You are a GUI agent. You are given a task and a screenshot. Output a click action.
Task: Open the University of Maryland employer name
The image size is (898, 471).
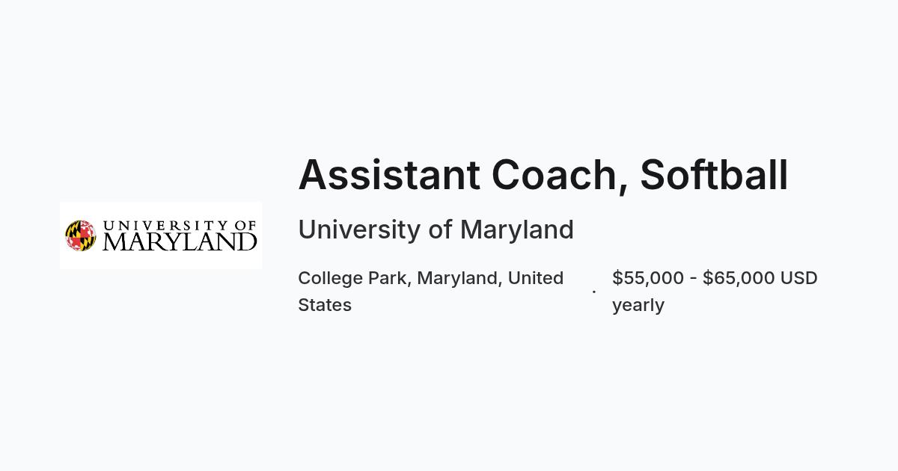[x=436, y=230]
